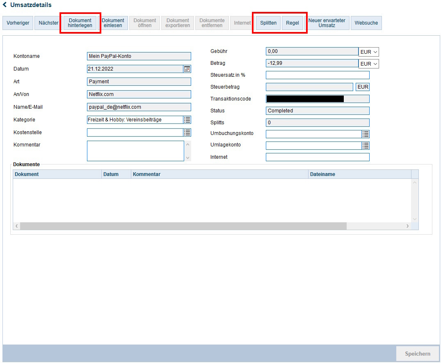Viewport: 441px width, 363px height.
Task: Go to the Vorheriger transaction
Action: [18, 23]
